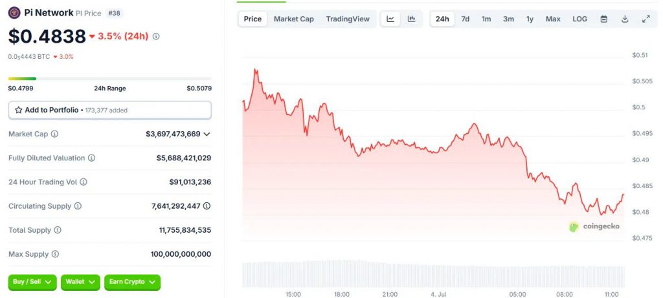The width and height of the screenshot is (663, 298).
Task: Switch to candlestick chart icon
Action: tap(411, 19)
